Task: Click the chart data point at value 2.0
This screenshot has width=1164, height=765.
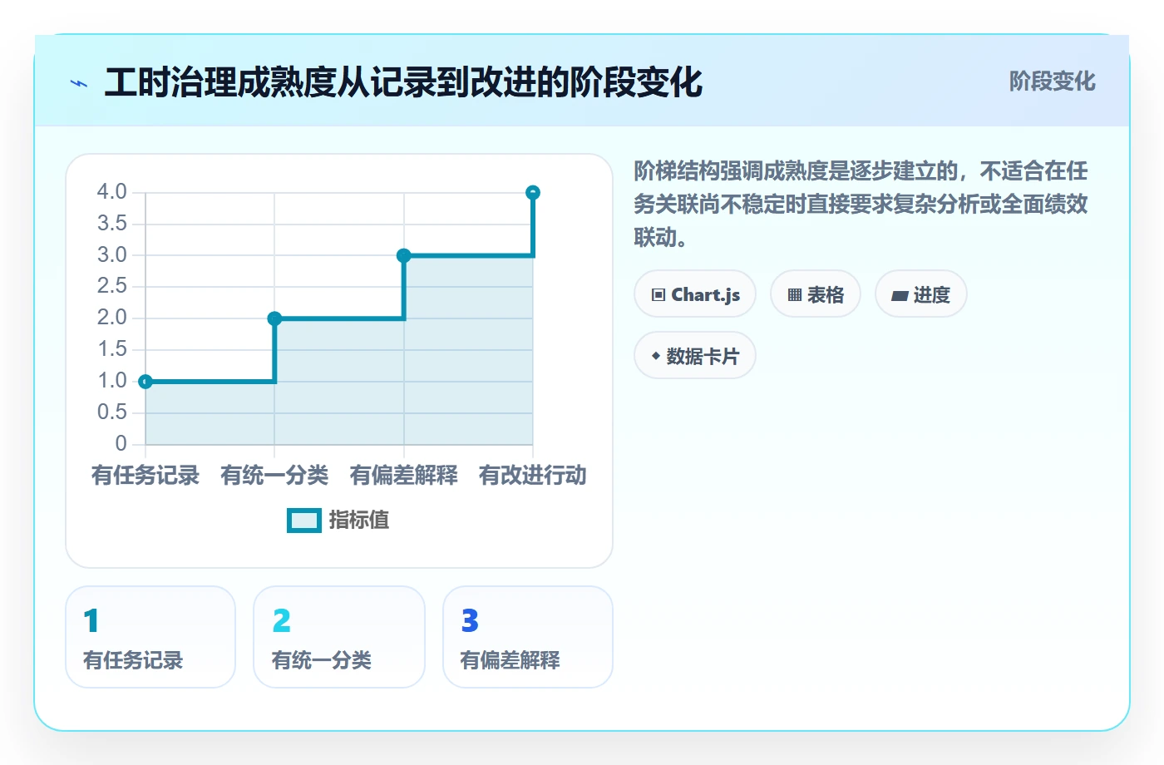Action: click(274, 318)
